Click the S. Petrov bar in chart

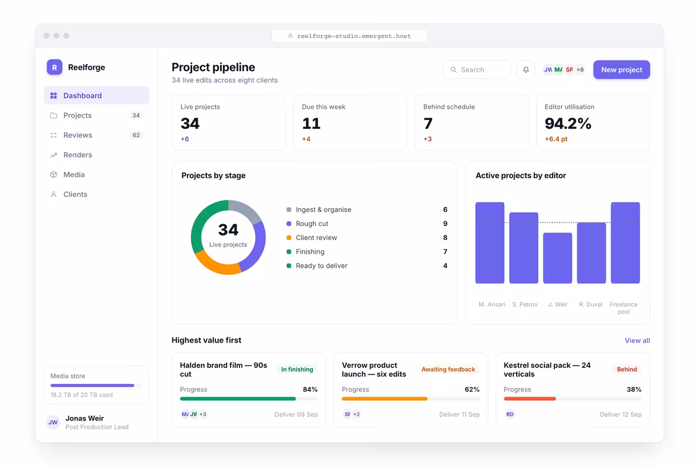tap(524, 248)
